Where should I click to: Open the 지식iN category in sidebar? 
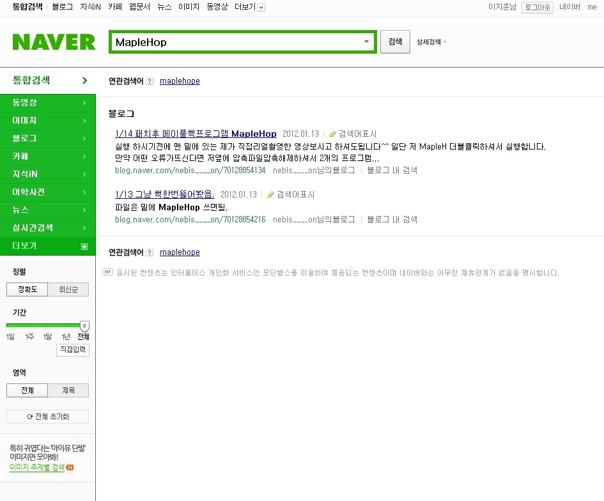tap(48, 174)
